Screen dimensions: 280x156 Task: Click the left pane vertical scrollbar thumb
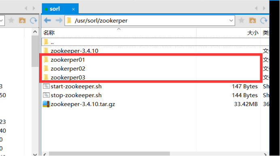35,51
